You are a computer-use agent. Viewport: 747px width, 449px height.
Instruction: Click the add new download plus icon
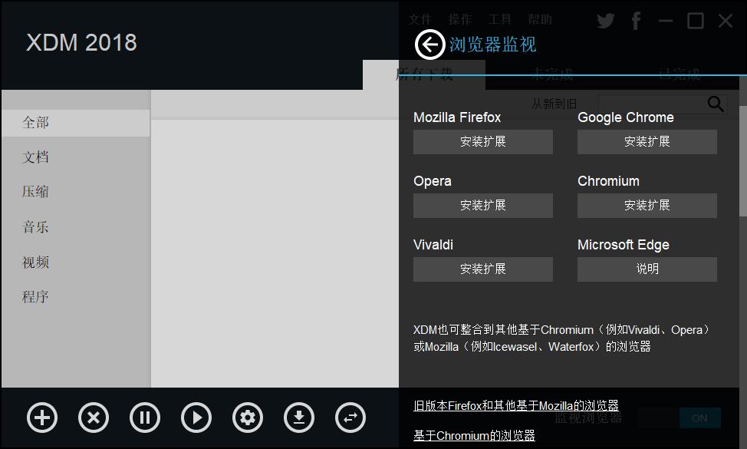(42, 418)
